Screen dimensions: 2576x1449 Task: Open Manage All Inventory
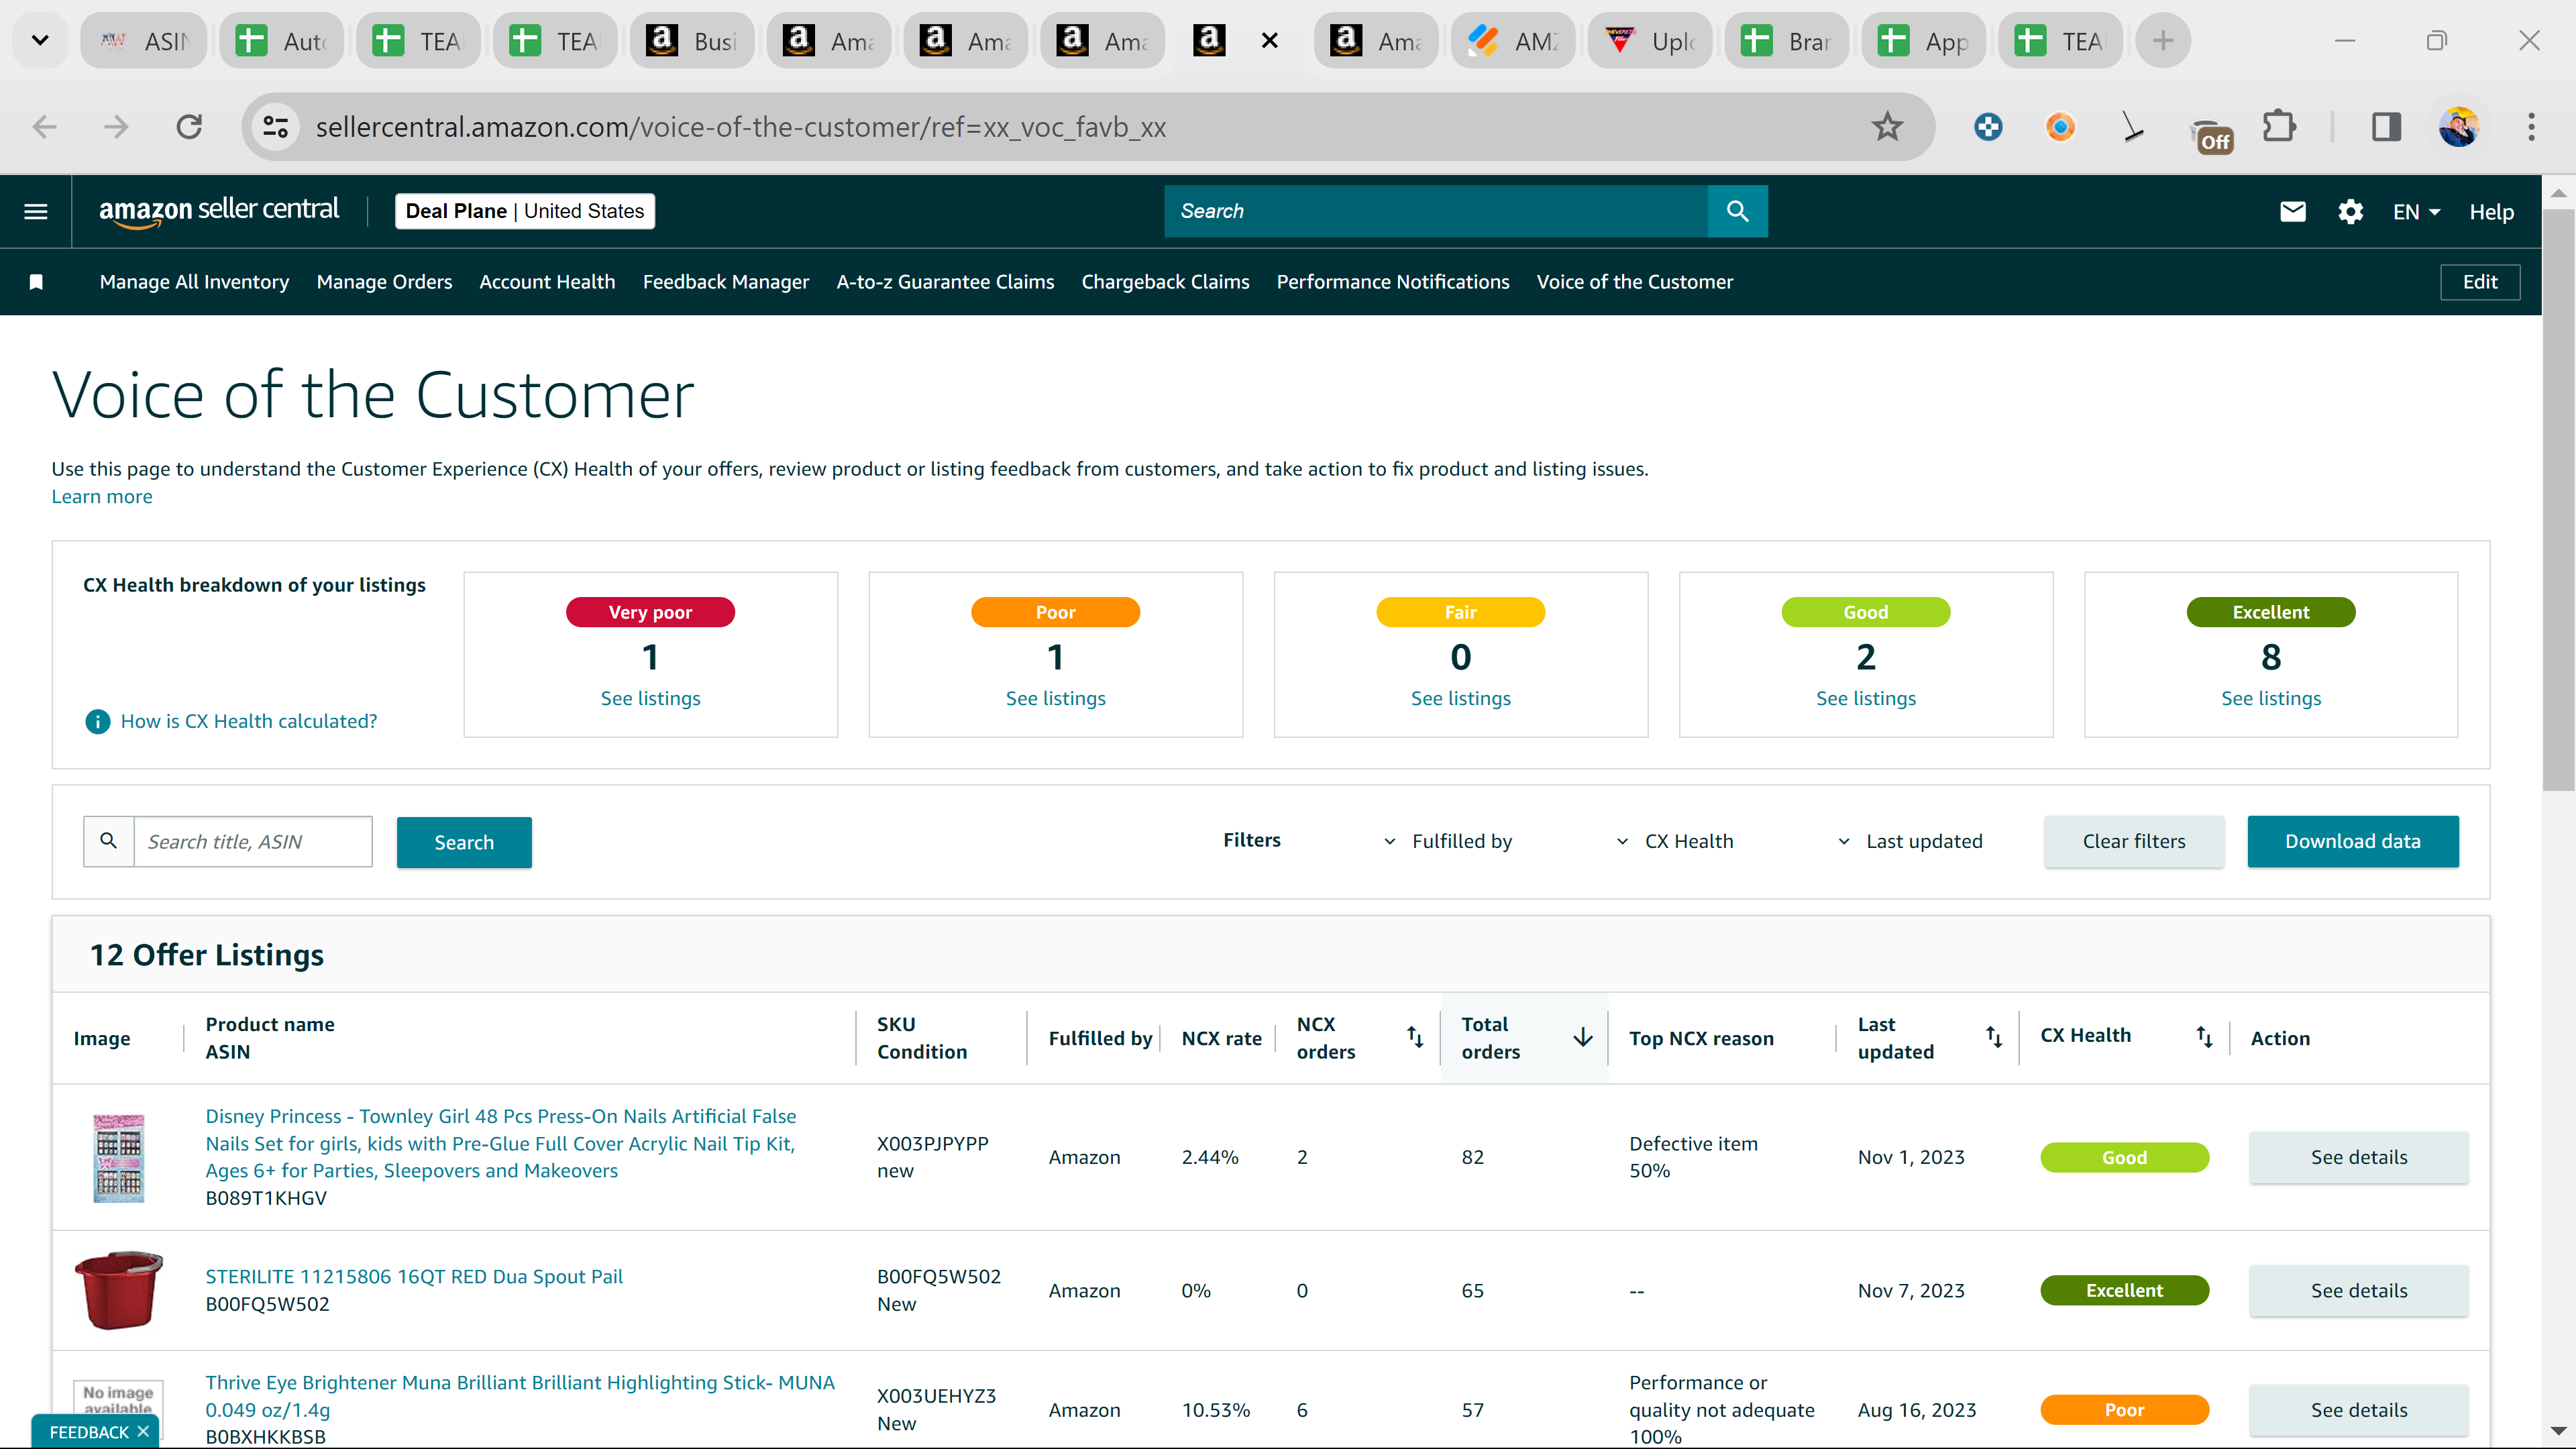coord(194,282)
